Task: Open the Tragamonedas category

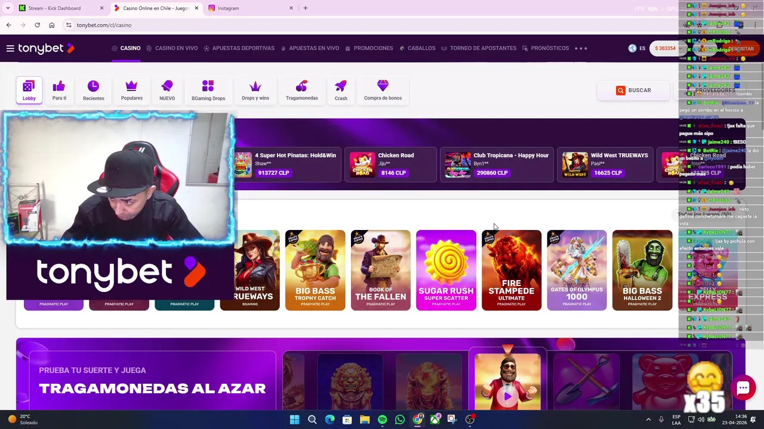Action: pyautogui.click(x=301, y=91)
